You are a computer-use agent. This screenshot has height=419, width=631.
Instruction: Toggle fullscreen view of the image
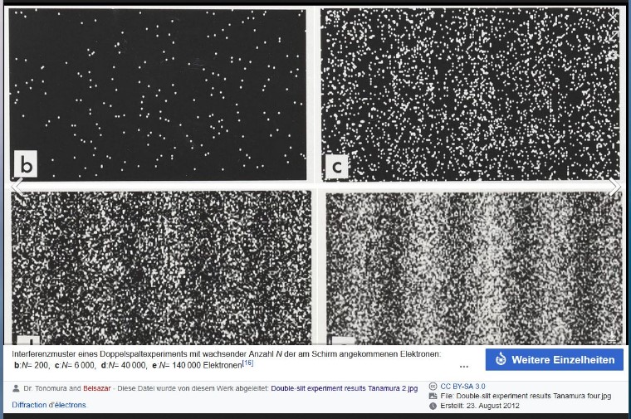click(x=613, y=37)
